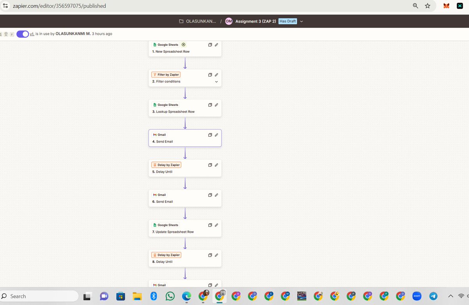Edit step 5 Delay Until via pencil

tap(216, 165)
